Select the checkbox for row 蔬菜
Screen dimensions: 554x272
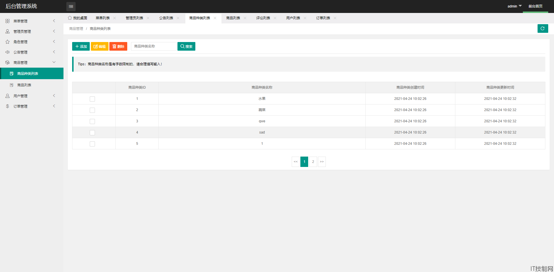92,110
